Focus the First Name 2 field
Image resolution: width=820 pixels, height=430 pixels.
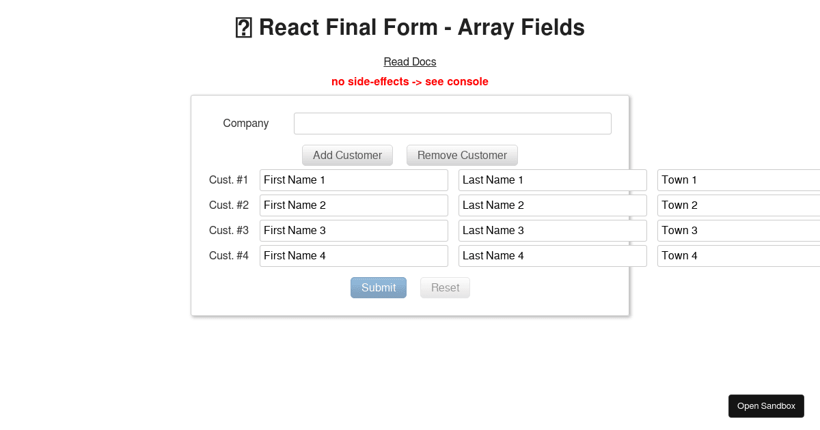(354, 205)
